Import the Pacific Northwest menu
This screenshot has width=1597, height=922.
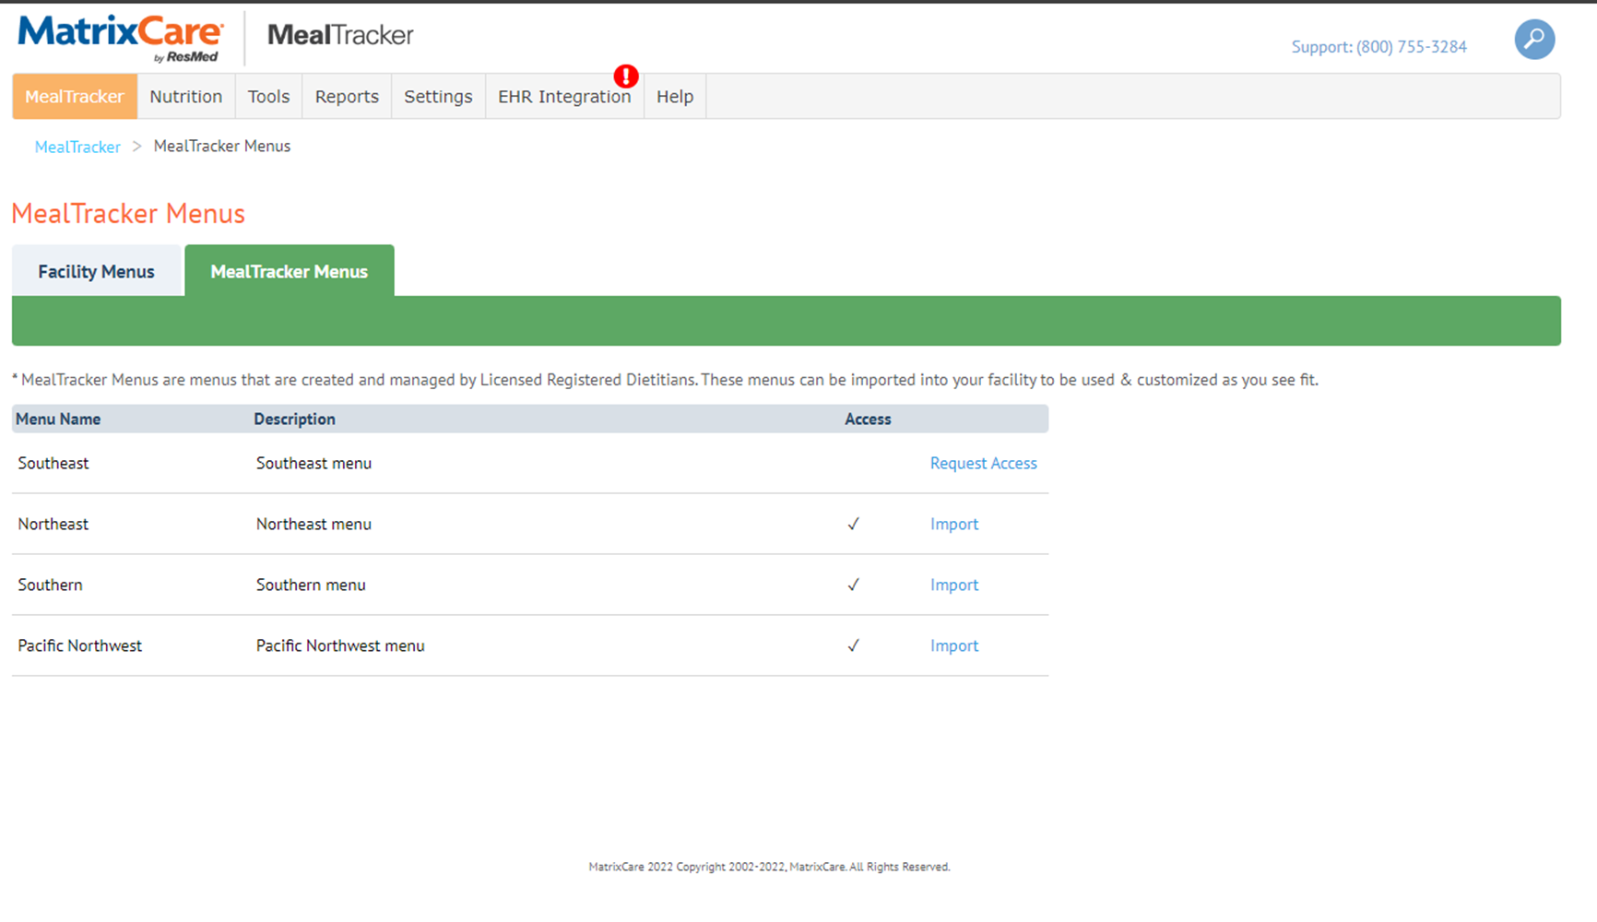(x=954, y=645)
